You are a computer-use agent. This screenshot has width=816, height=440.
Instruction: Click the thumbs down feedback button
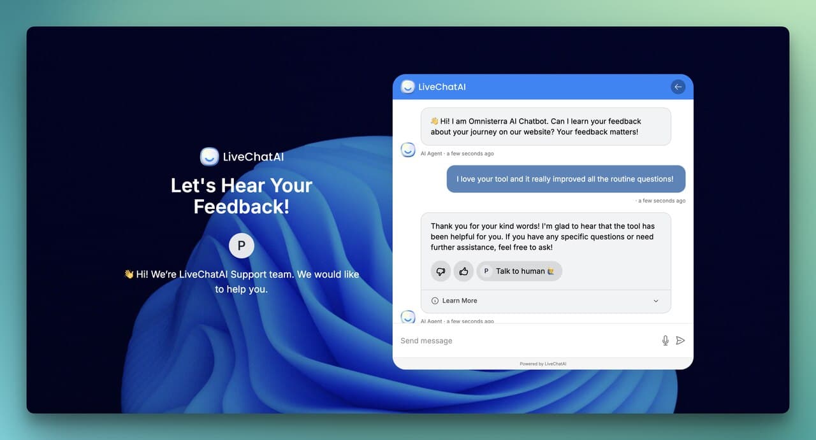(441, 271)
